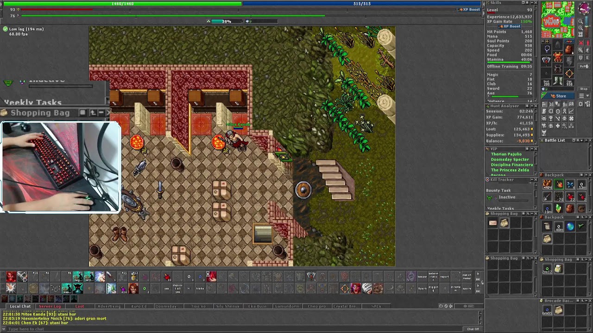The width and height of the screenshot is (593, 333).
Task: Open the dropdown arrow left of the chat input
Action: (x=4, y=329)
